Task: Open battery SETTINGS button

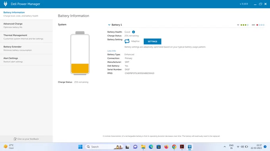Action: pyautogui.click(x=152, y=41)
